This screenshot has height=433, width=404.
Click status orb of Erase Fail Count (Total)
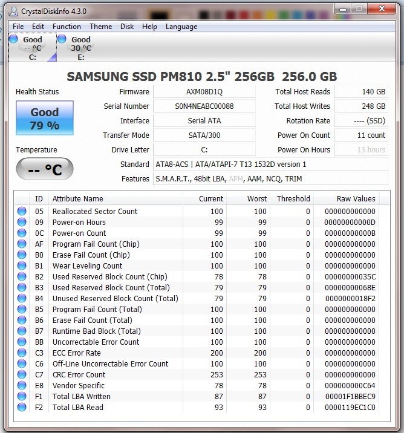tap(22, 320)
